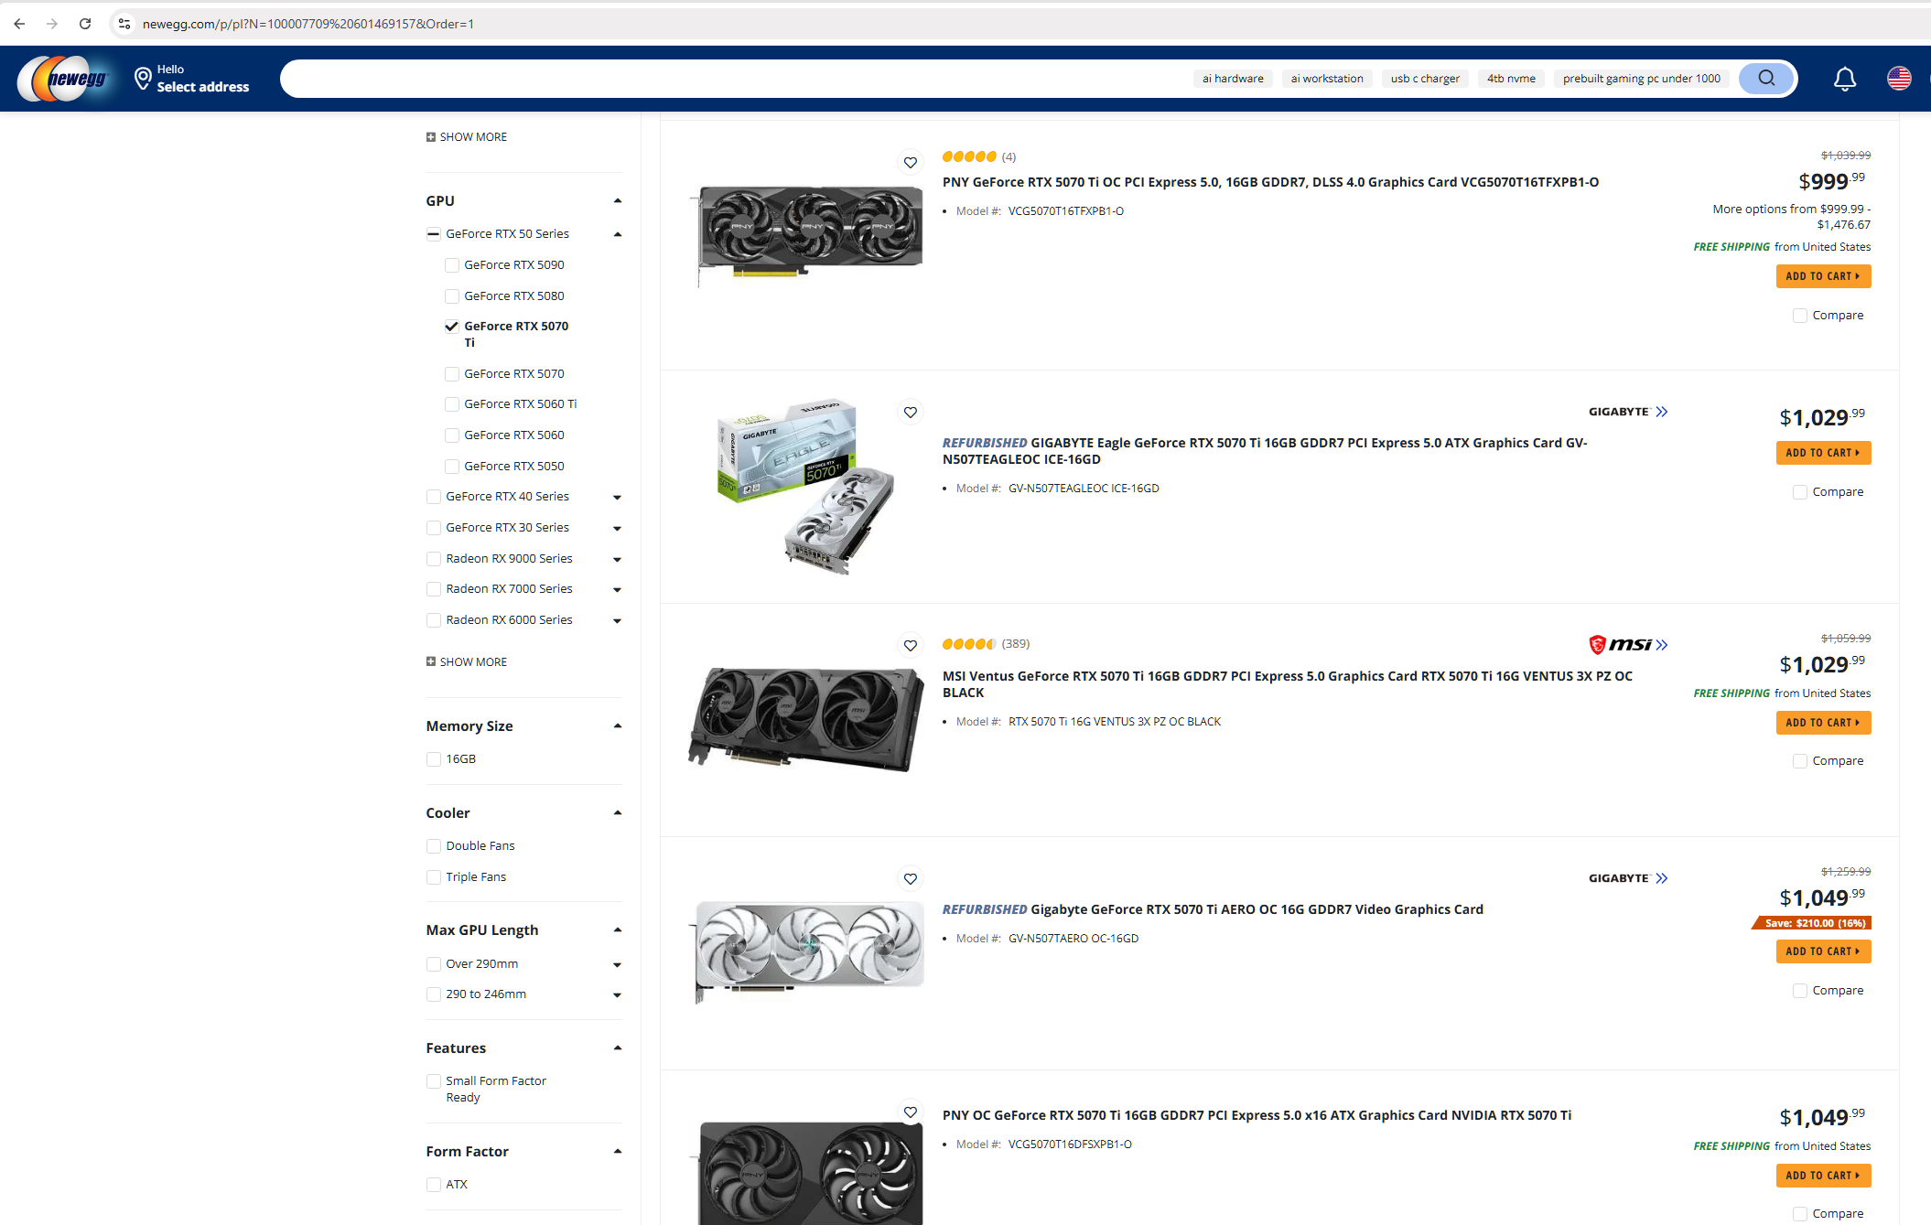Screen dimensions: 1931x1225
Task: Go to Newegg home via logo
Action: click(63, 79)
